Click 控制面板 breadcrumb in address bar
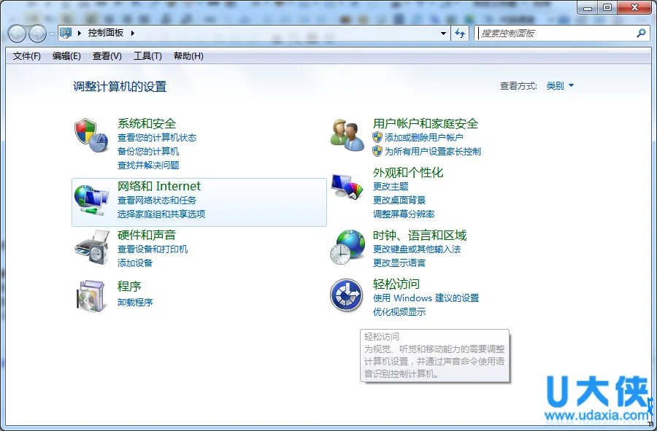The image size is (657, 431). click(x=106, y=33)
